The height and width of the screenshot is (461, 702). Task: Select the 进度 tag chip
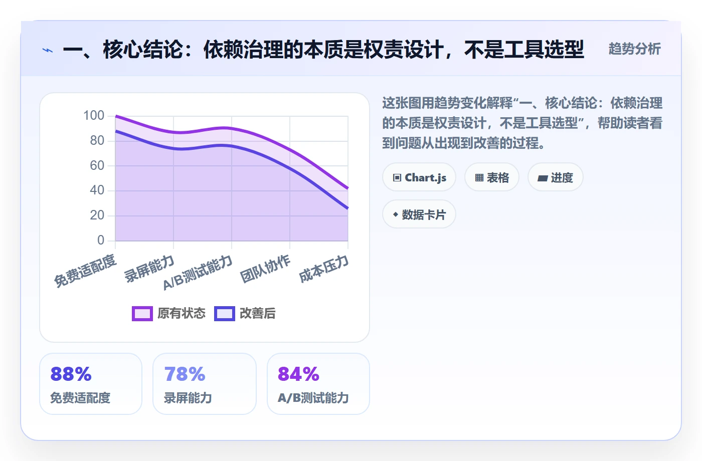556,177
